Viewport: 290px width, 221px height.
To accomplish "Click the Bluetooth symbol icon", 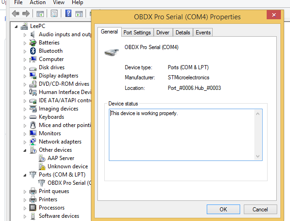I will click(33, 51).
